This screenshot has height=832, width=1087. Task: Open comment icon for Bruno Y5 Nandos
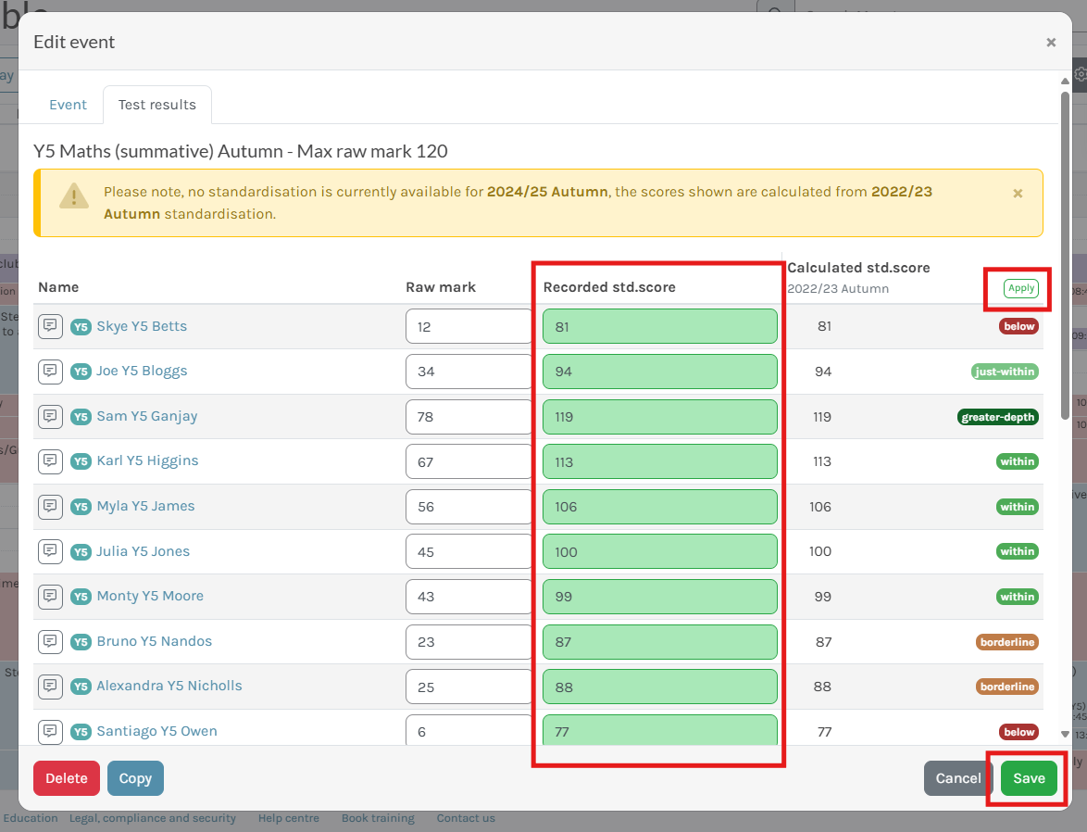pos(50,641)
